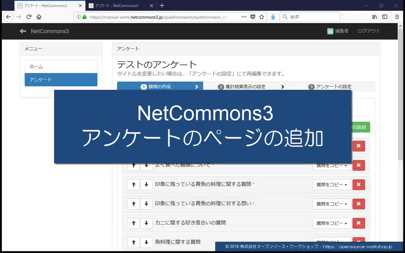The image size is (405, 253).
Task: Click the green 追加 button
Action: click(x=361, y=127)
